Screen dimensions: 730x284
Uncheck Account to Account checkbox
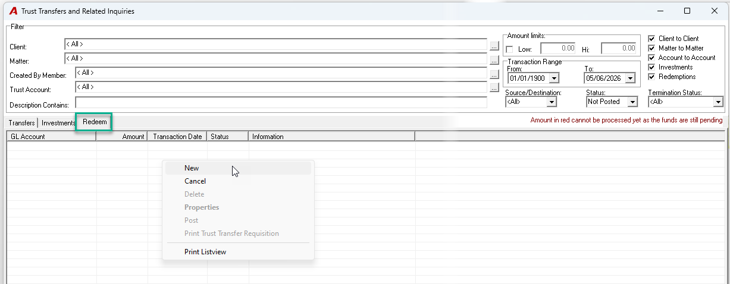pos(651,58)
